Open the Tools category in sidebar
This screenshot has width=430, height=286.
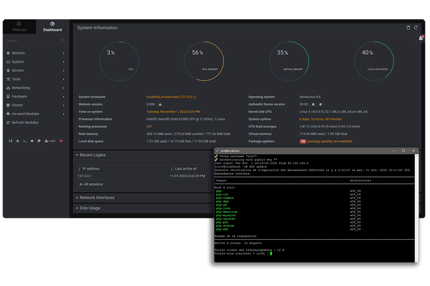36,79
